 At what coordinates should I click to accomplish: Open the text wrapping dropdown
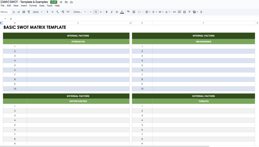click(160, 12)
